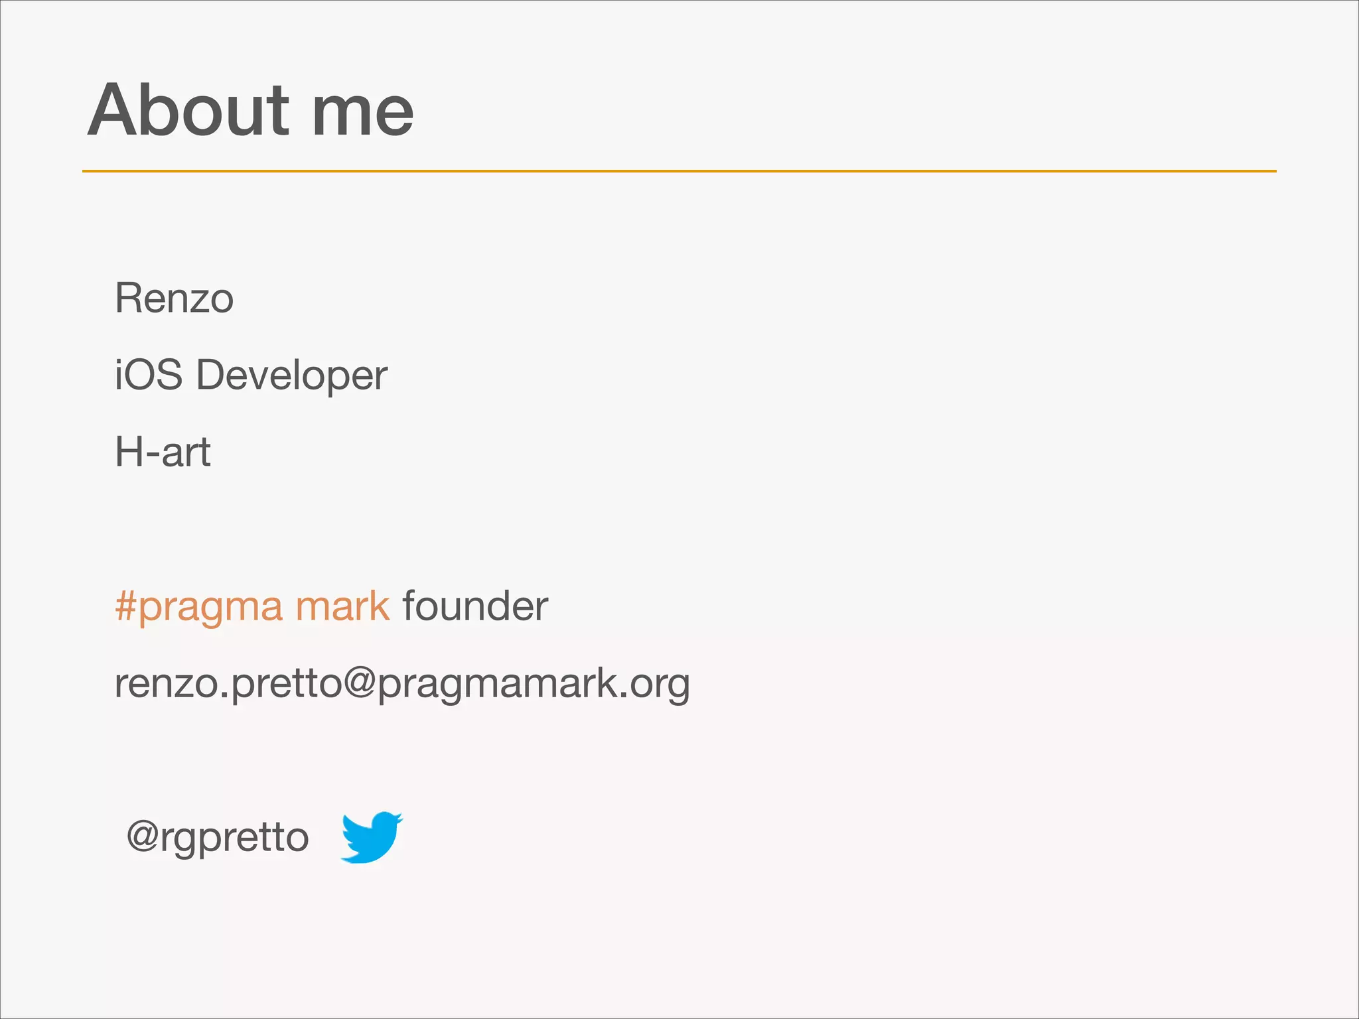
Task: Click the word Developer
Action: (291, 376)
